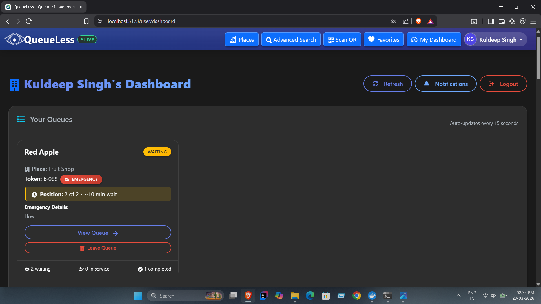541x304 pixels.
Task: Open Task View on taskbar
Action: [x=233, y=296]
